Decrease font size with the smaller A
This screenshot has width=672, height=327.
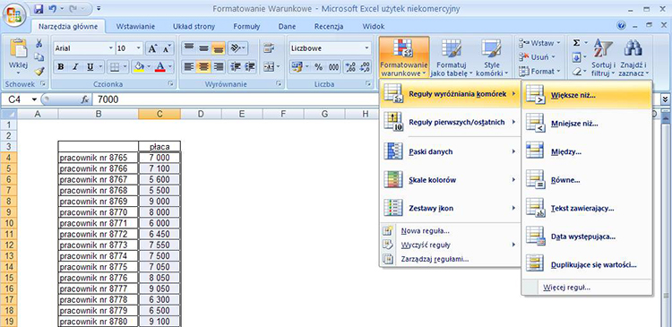[167, 48]
